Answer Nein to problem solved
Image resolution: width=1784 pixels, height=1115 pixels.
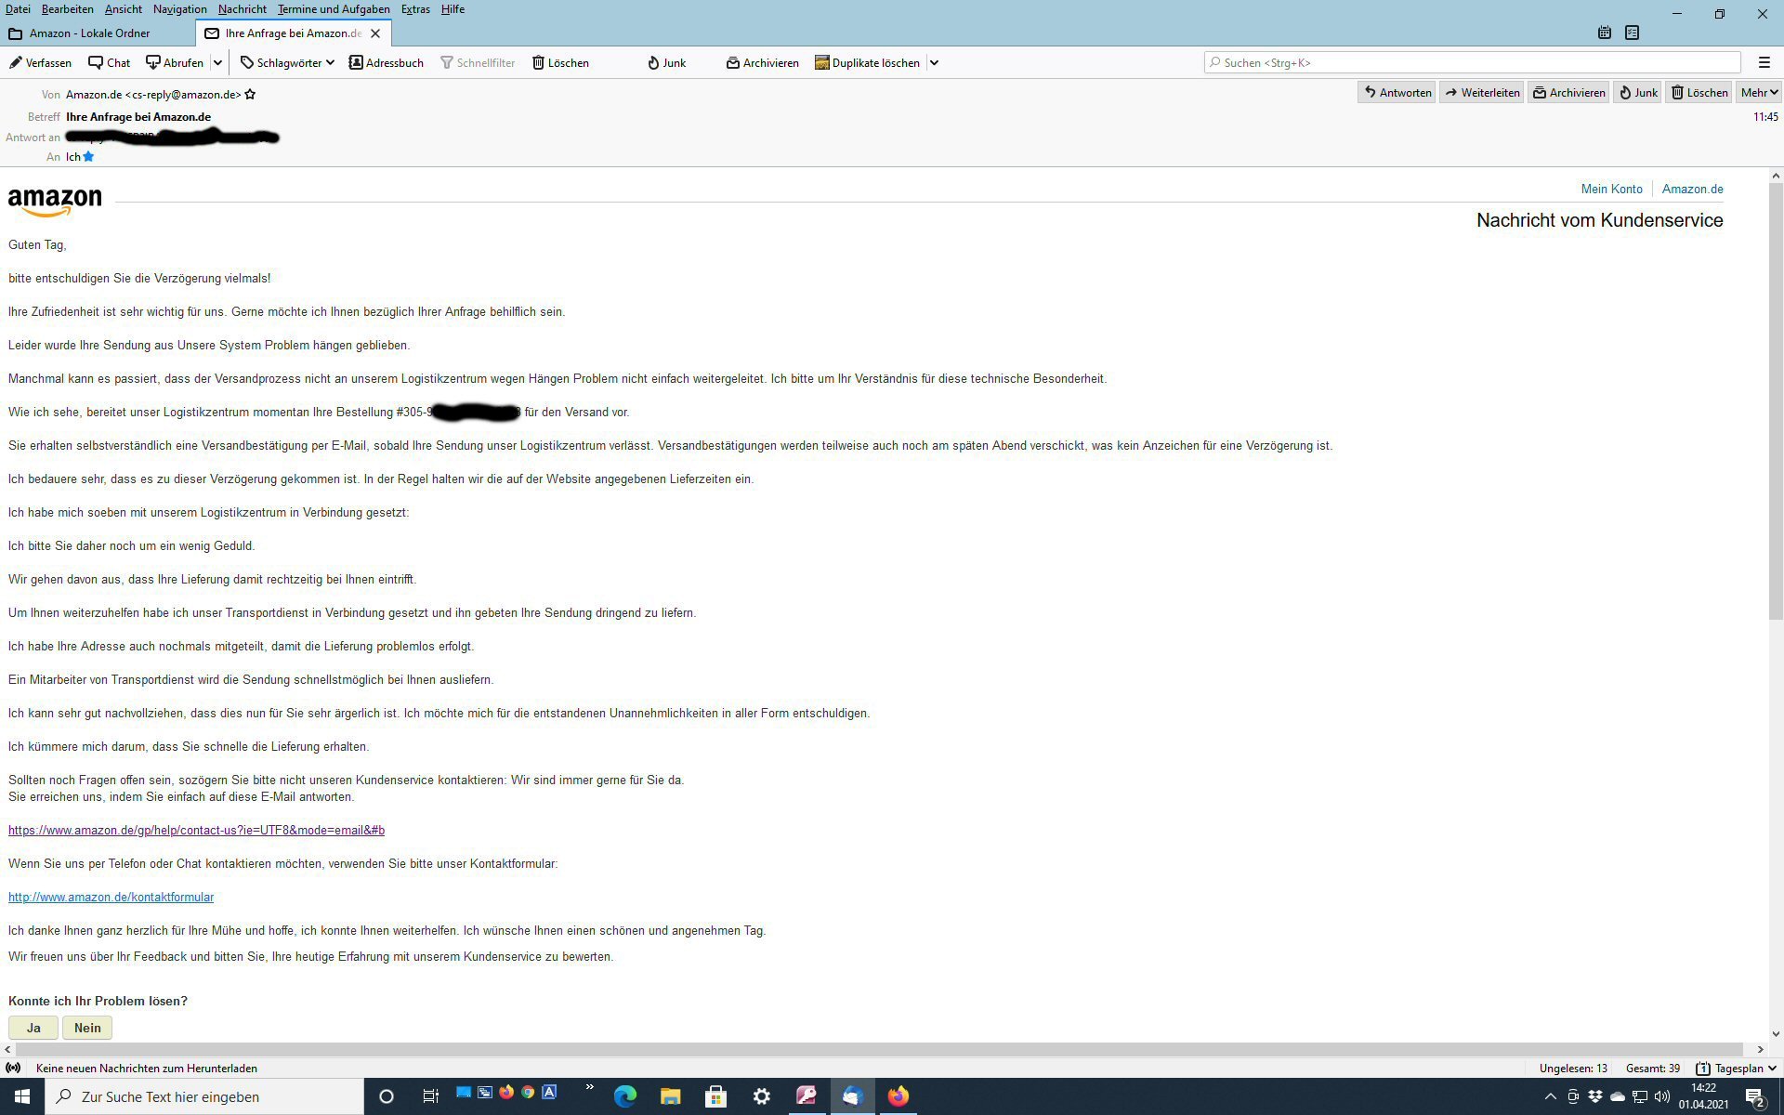[x=87, y=1028]
